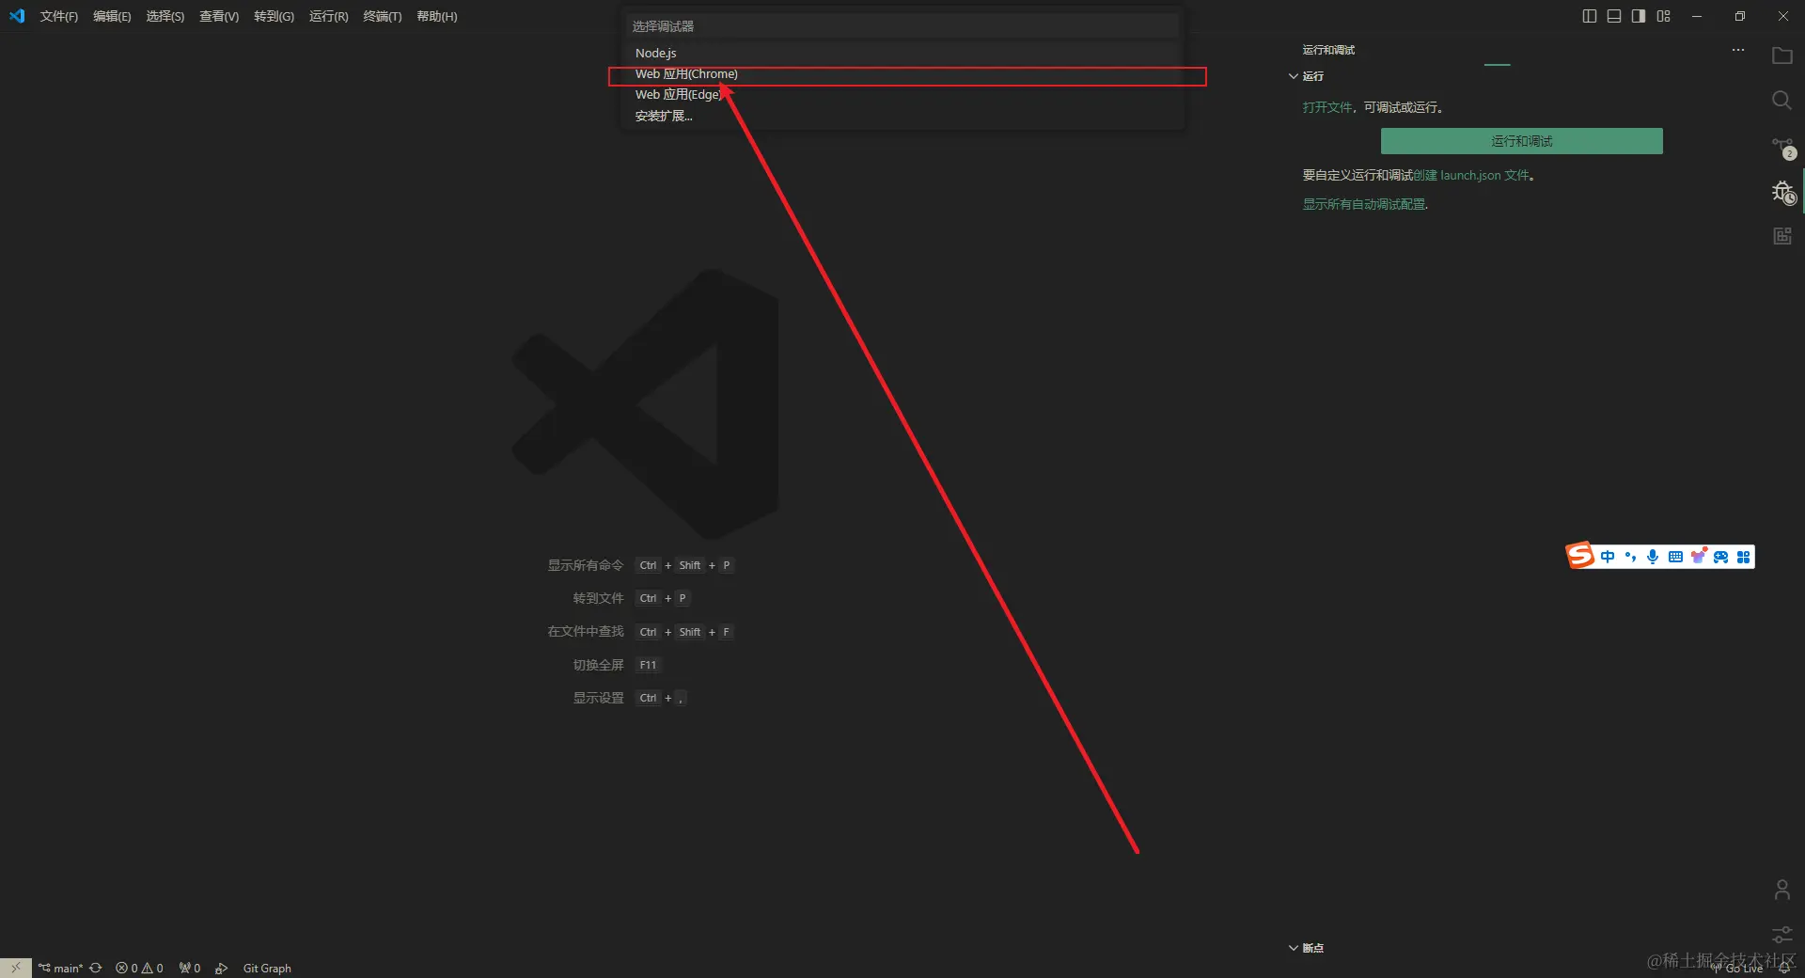Minimize the VS Code window

click(1697, 16)
